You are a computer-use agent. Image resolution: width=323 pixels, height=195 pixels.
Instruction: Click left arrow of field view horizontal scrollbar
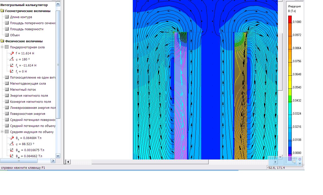pos(68,162)
